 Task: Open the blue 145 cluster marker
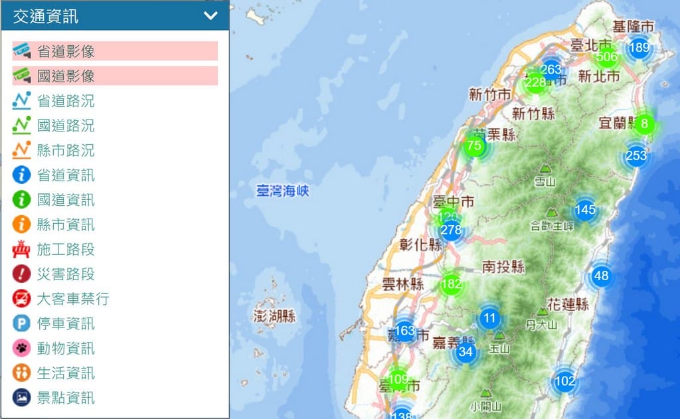click(x=585, y=210)
